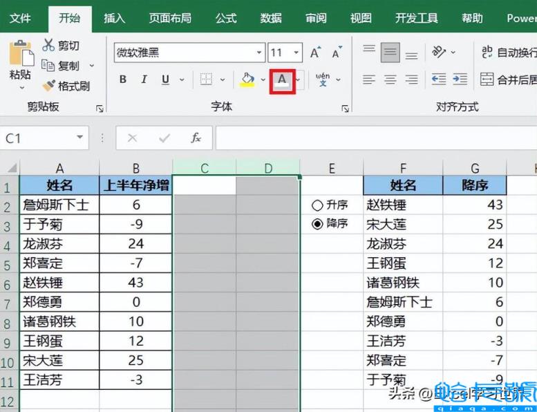Click the formula bar input field
The width and height of the screenshot is (537, 412).
click(376, 138)
